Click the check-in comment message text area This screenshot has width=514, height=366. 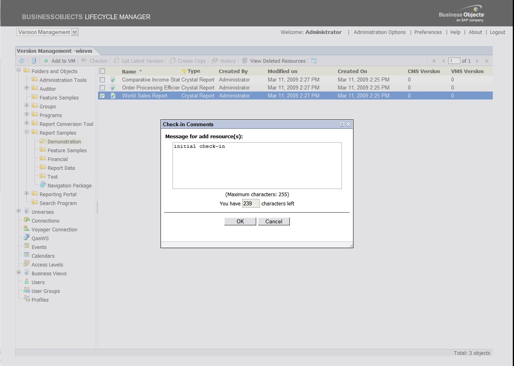[x=257, y=165]
